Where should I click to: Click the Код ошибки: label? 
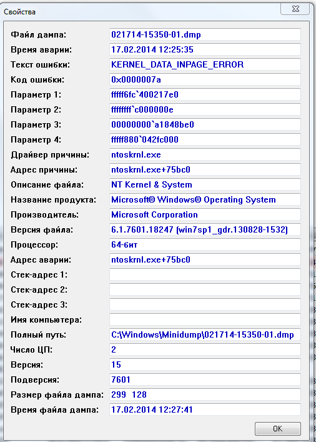click(37, 80)
